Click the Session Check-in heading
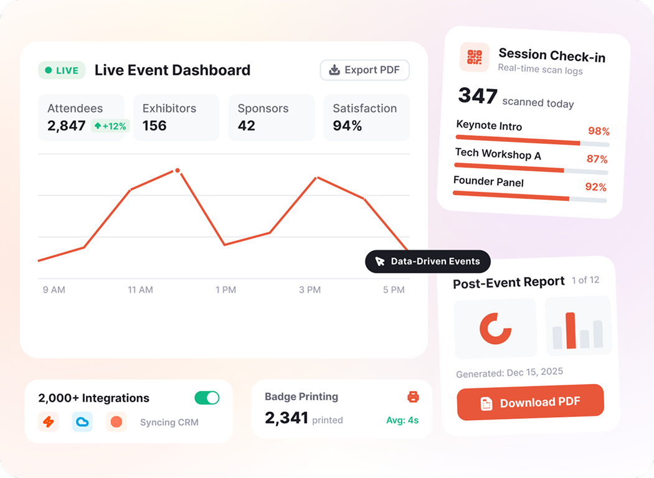Screen dimensions: 654x478 (552, 55)
